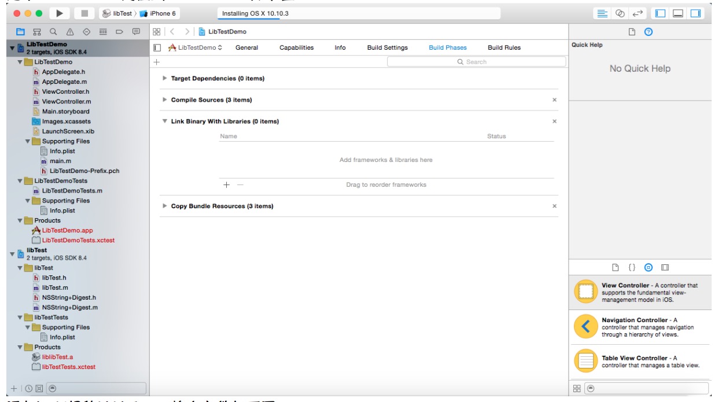The image size is (722, 402).
Task: Delete the Copy Bundle Resources phase
Action: pos(554,206)
